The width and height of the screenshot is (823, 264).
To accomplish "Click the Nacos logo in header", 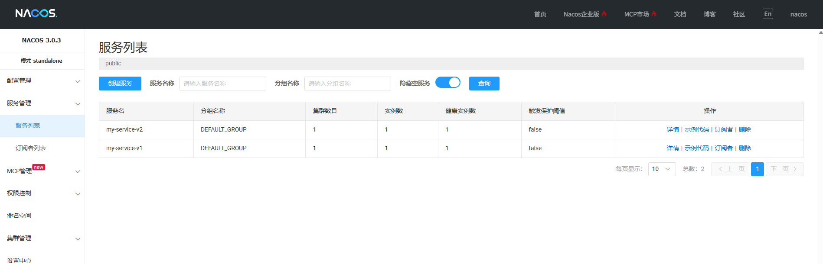I will pyautogui.click(x=36, y=13).
